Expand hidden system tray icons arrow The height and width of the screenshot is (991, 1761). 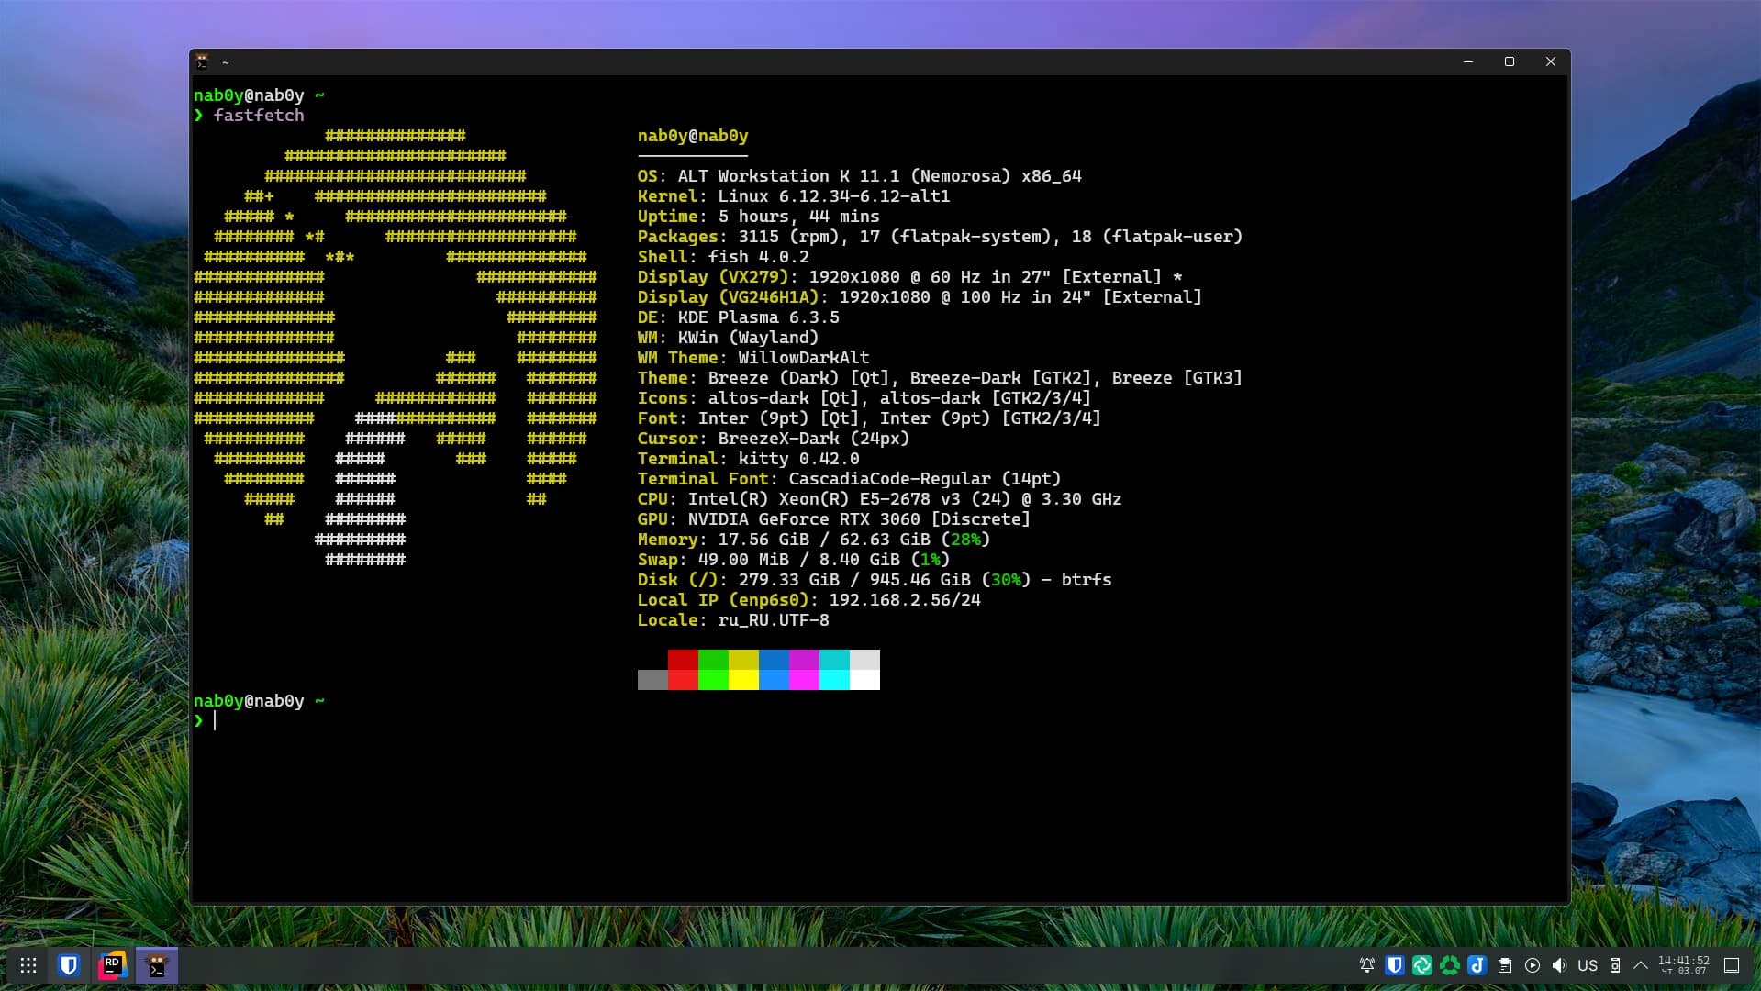click(x=1641, y=965)
